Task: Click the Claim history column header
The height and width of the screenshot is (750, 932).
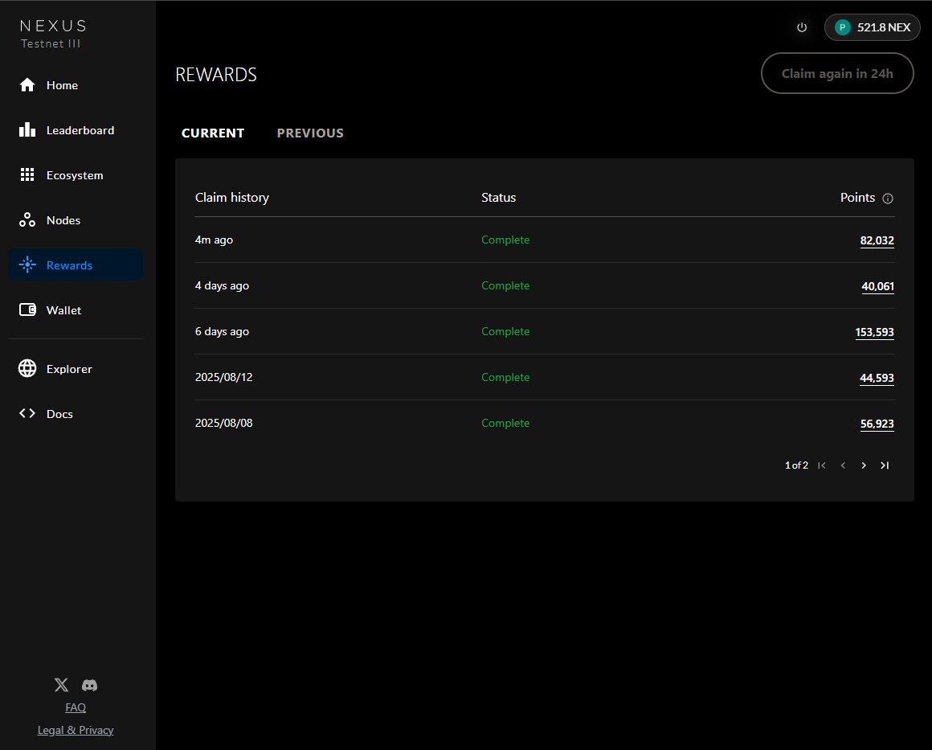Action: (232, 198)
